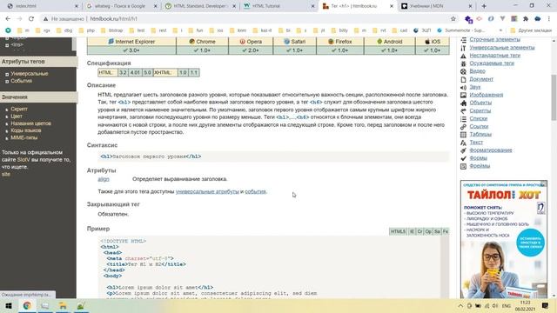Click the Звук speaker icon

point(463,87)
